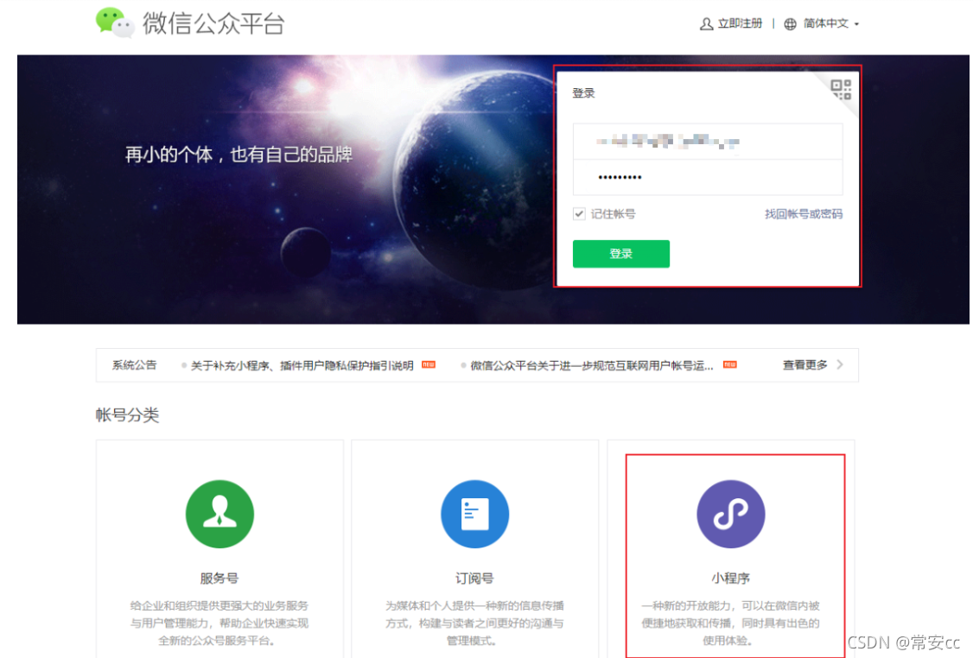Click the 服务号 description paragraph
This screenshot has height=658, width=973.
coord(219,623)
